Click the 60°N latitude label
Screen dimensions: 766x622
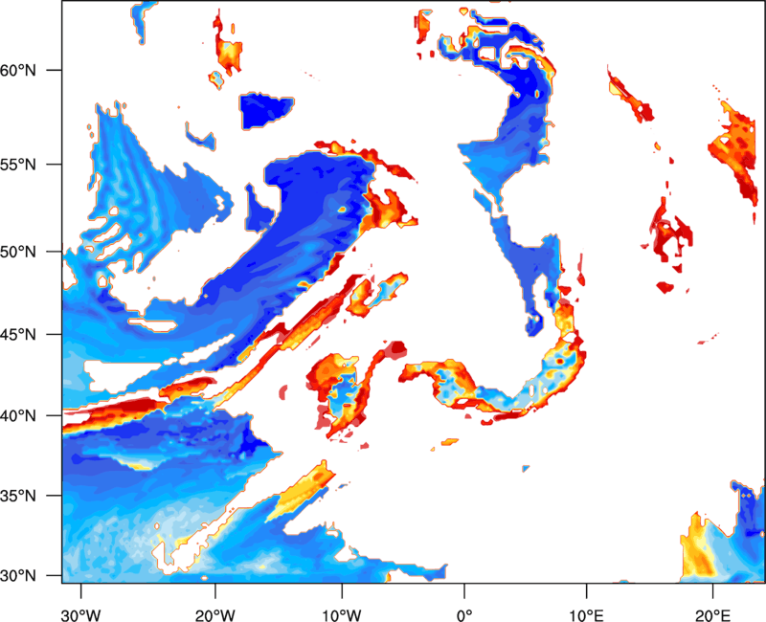(x=18, y=70)
